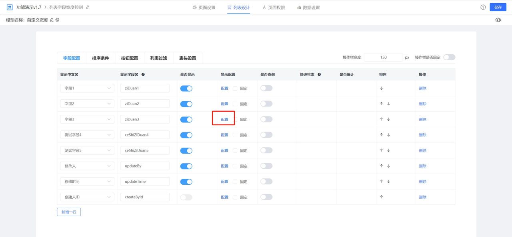The width and height of the screenshot is (512, 237).
Task: 切换到「表头设置」标签页
Action: [188, 58]
